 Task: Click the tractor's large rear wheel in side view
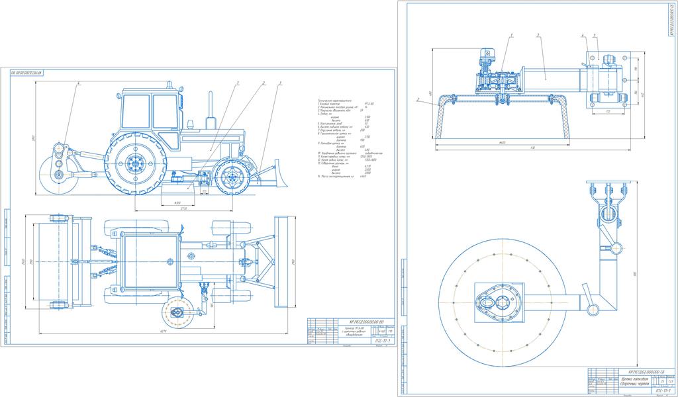(x=136, y=163)
